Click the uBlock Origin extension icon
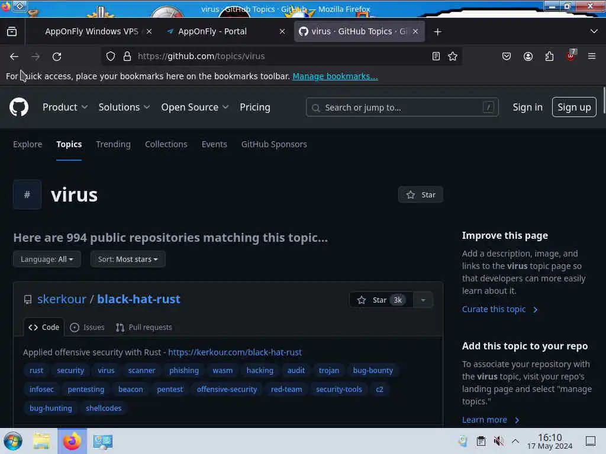The height and width of the screenshot is (454, 606). [x=571, y=56]
